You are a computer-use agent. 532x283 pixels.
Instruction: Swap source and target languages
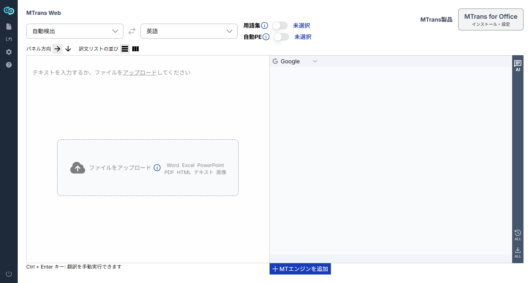click(132, 31)
